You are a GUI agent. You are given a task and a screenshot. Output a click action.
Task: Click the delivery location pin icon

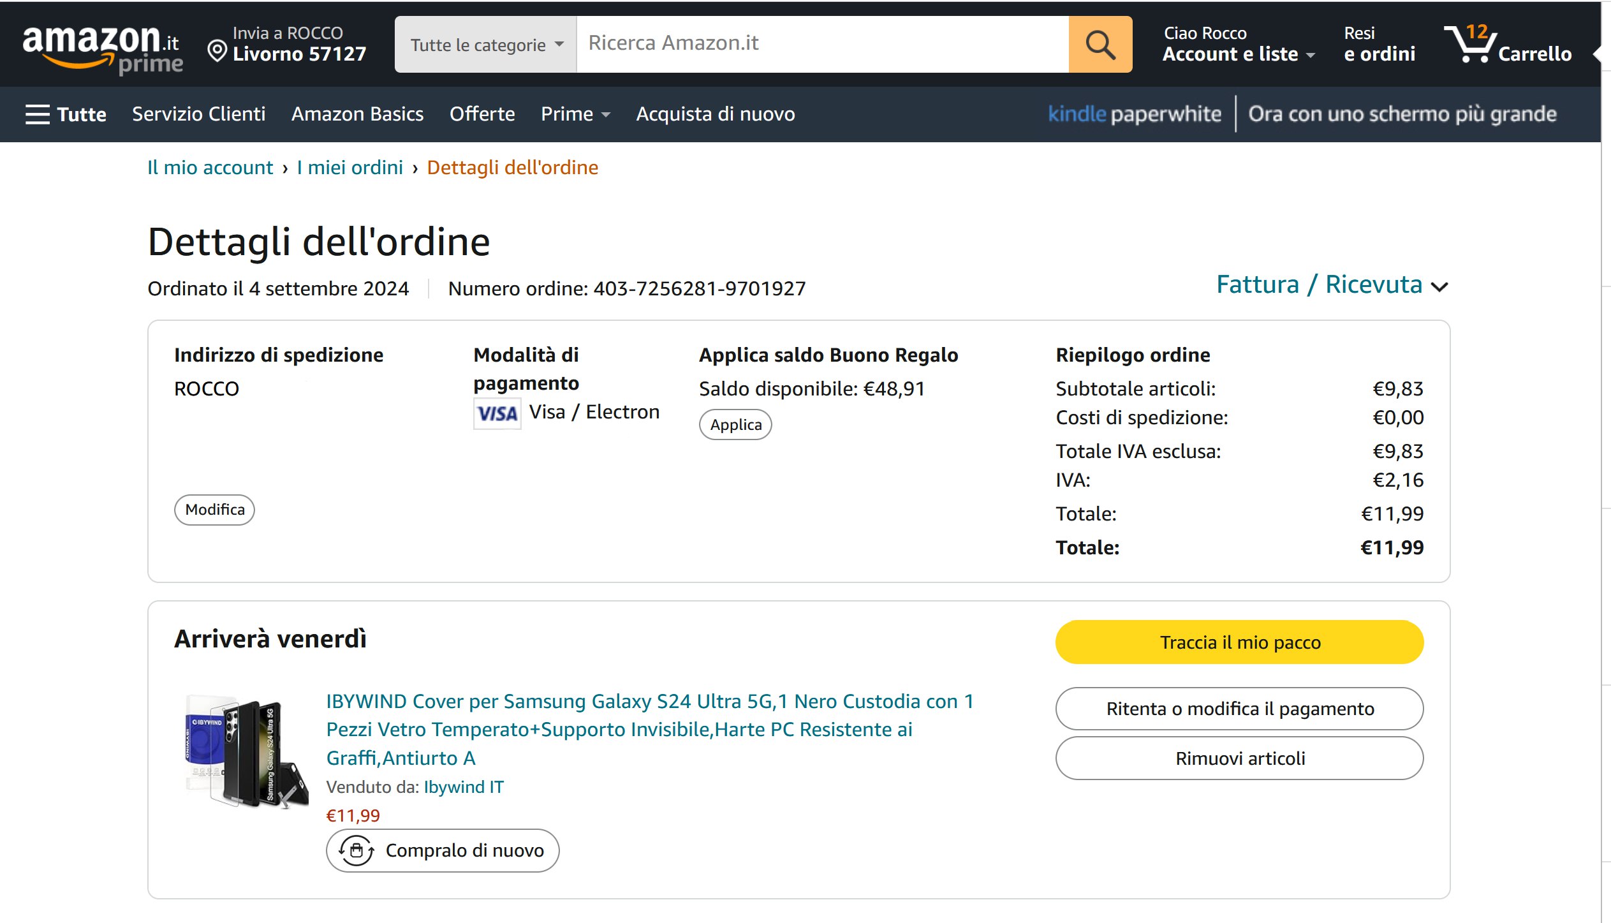217,51
